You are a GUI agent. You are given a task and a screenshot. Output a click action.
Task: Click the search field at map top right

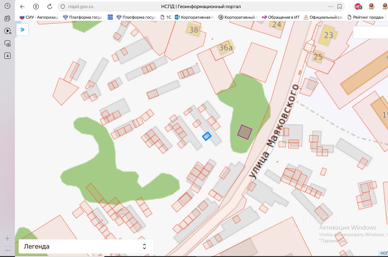370,32
